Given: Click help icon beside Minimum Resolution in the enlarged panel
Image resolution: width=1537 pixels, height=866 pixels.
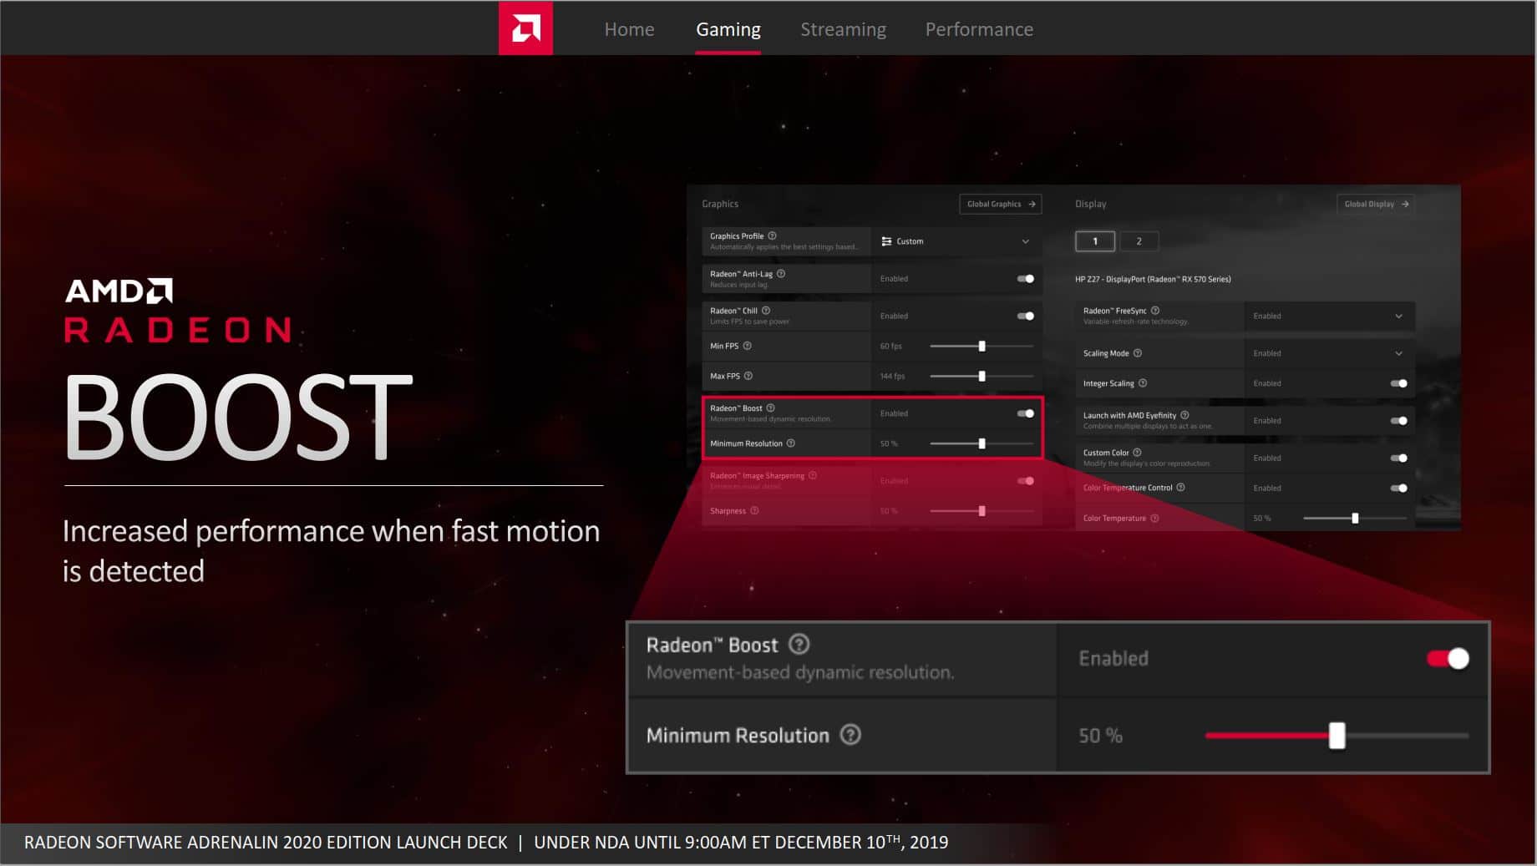Looking at the screenshot, I should pyautogui.click(x=850, y=735).
